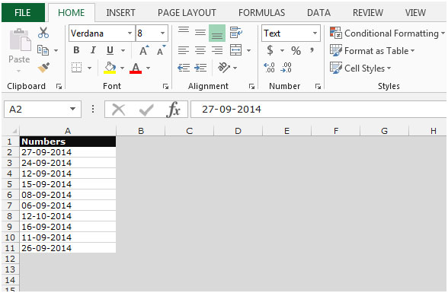Viewport: 448px width, 293px height.
Task: Switch to the REVIEW tab
Action: point(368,13)
